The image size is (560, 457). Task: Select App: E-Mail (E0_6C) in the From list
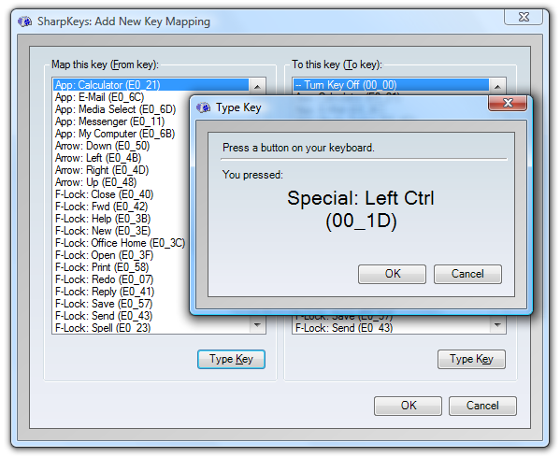151,97
